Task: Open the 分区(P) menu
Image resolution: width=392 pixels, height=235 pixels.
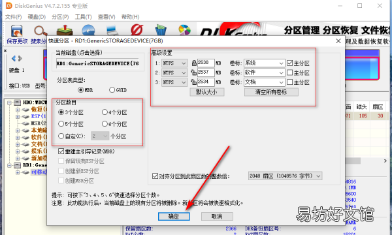Action: coord(60,17)
